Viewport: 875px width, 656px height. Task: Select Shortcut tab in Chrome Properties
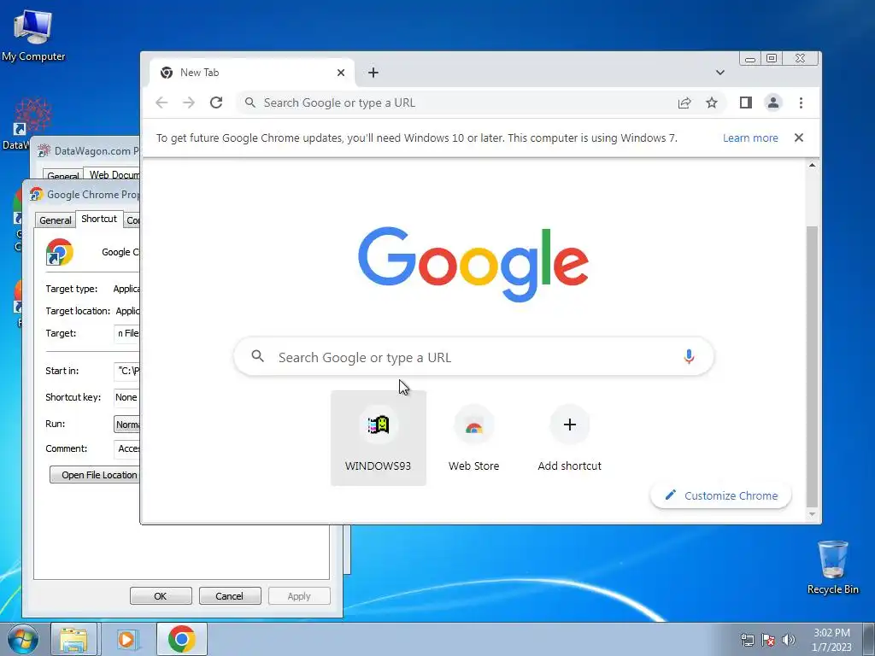pyautogui.click(x=99, y=219)
